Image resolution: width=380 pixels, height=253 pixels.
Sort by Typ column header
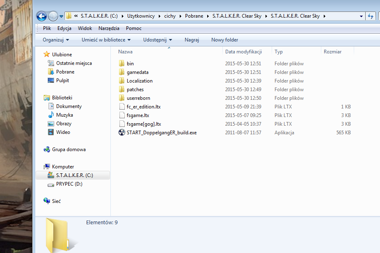click(x=279, y=52)
